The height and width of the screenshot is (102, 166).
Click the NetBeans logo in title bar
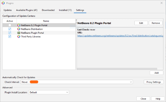click(x=3, y=3)
